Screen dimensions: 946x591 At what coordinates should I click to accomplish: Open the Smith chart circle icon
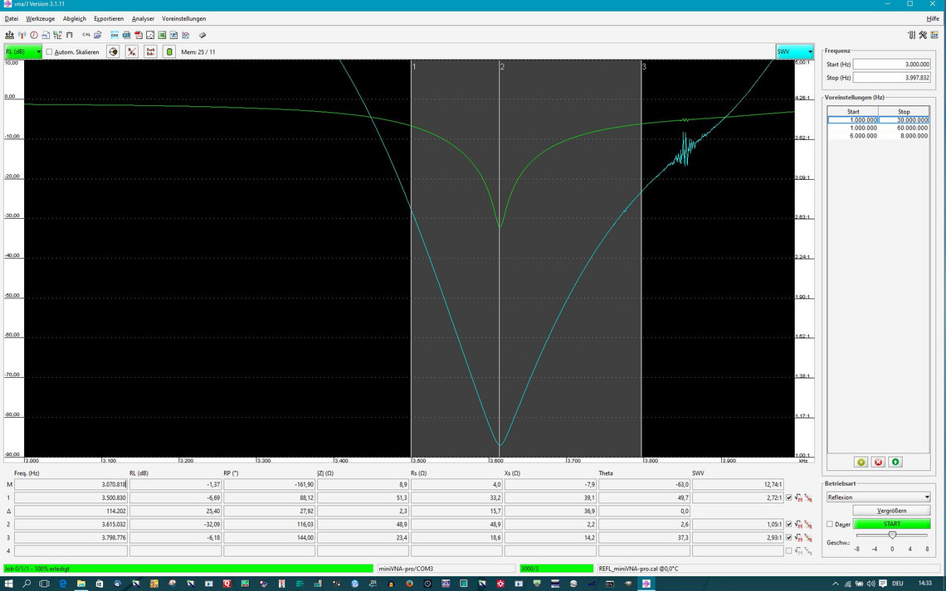[x=113, y=52]
